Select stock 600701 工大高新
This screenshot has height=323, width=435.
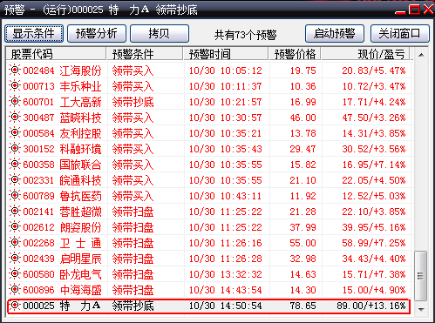(x=62, y=102)
